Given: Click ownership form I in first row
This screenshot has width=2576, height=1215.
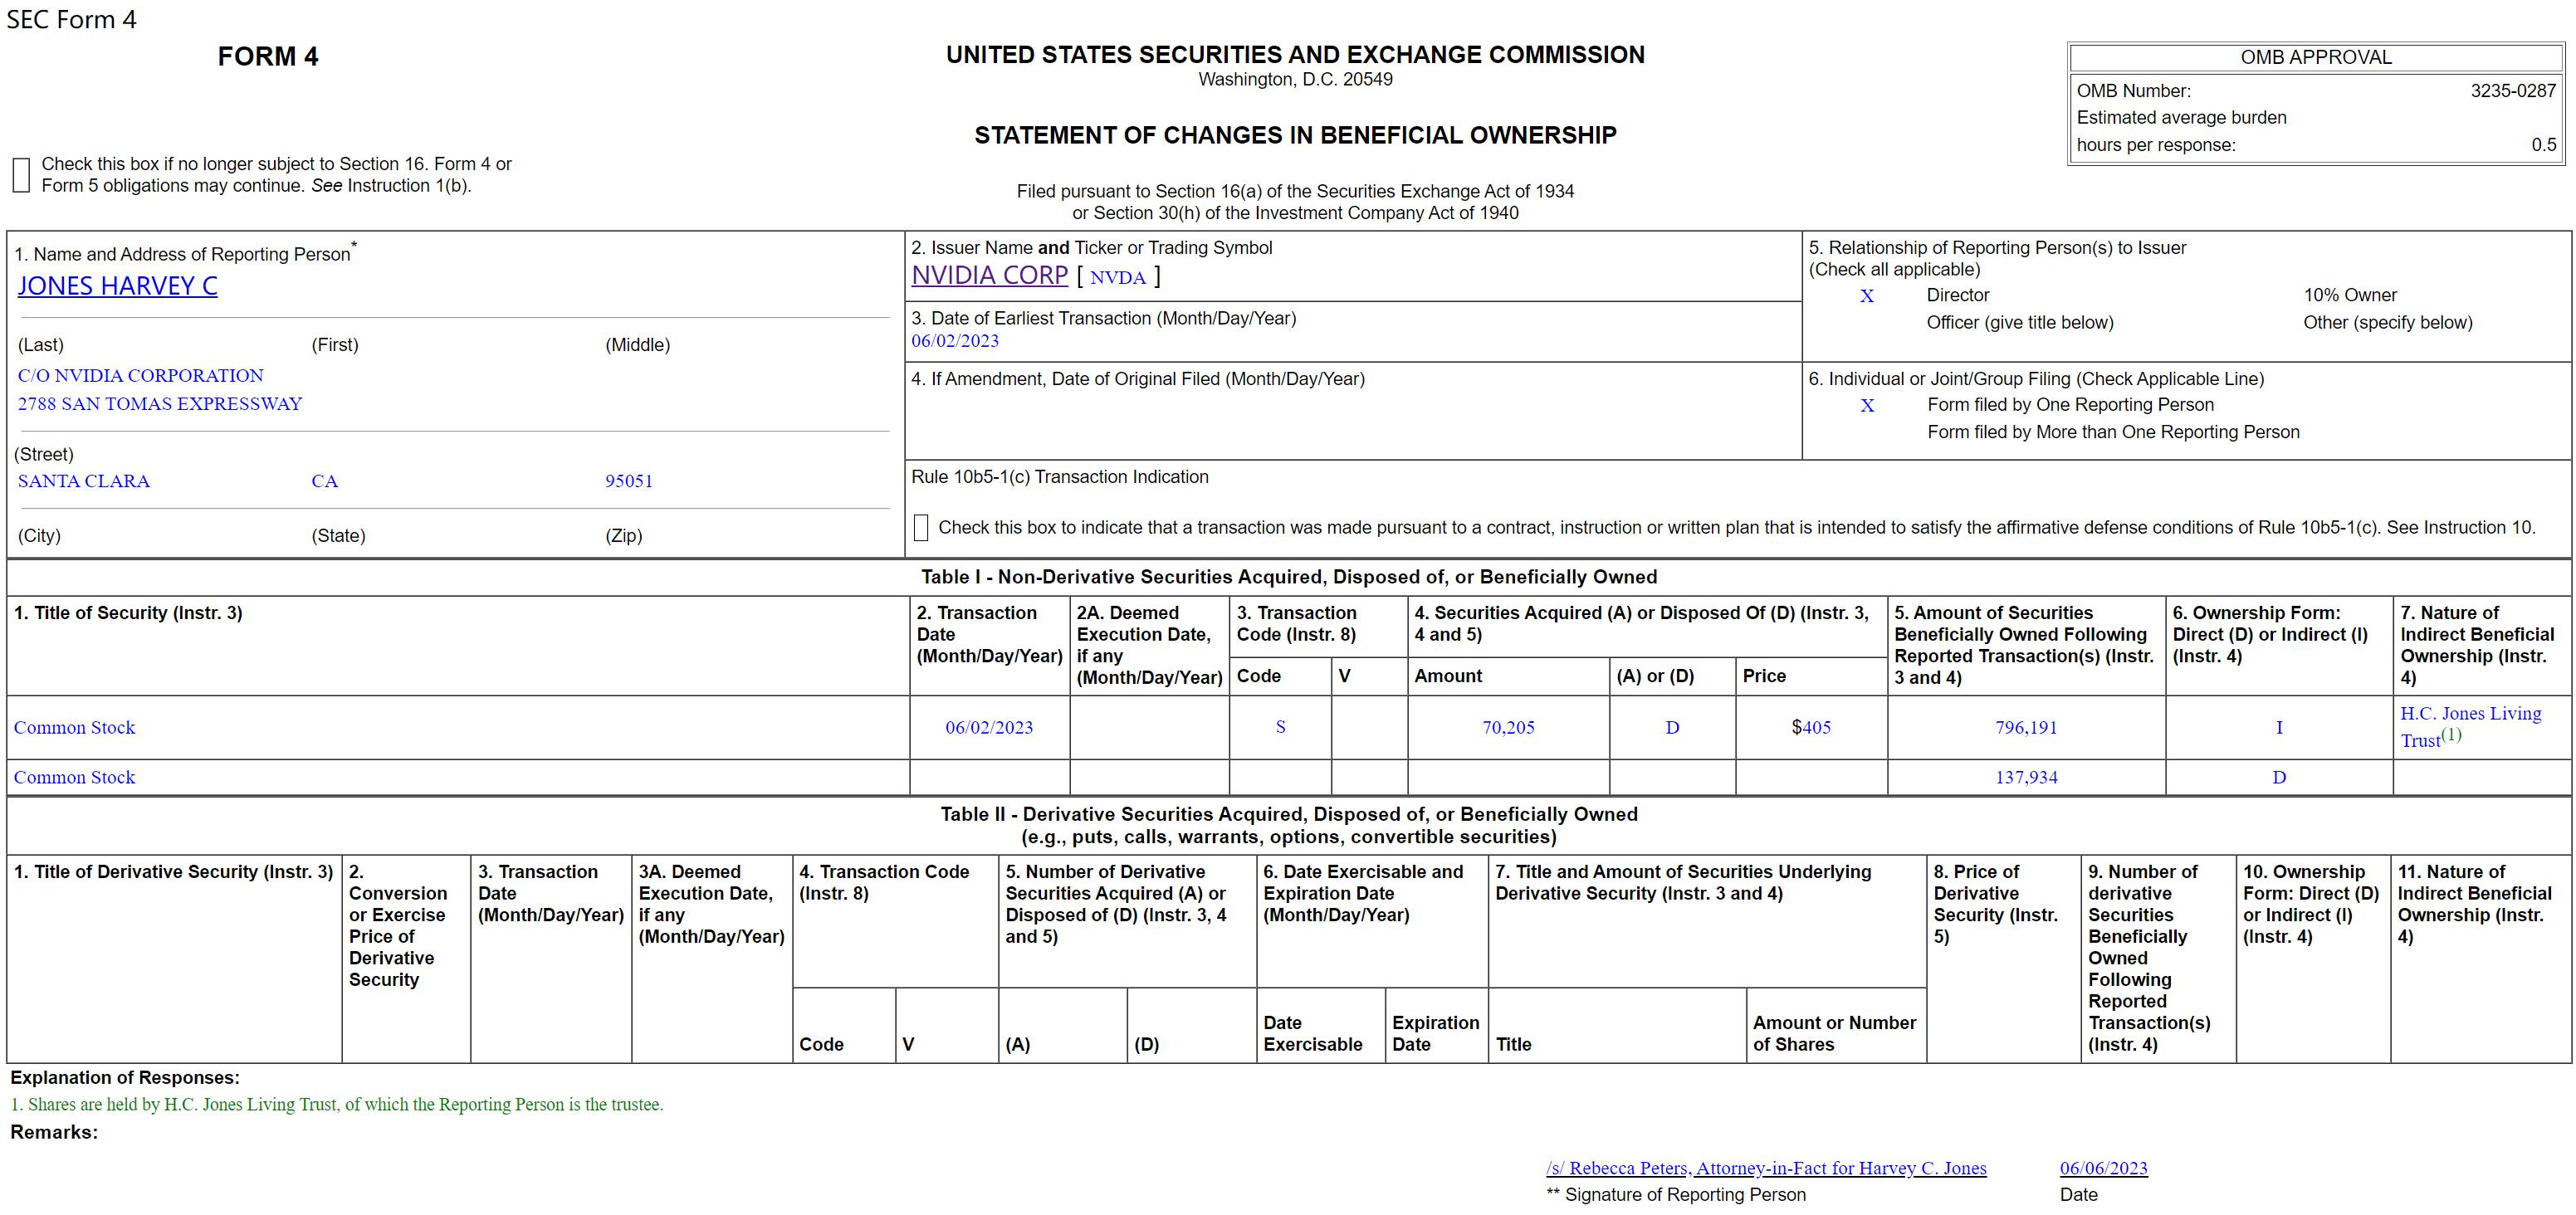Looking at the screenshot, I should [2279, 728].
